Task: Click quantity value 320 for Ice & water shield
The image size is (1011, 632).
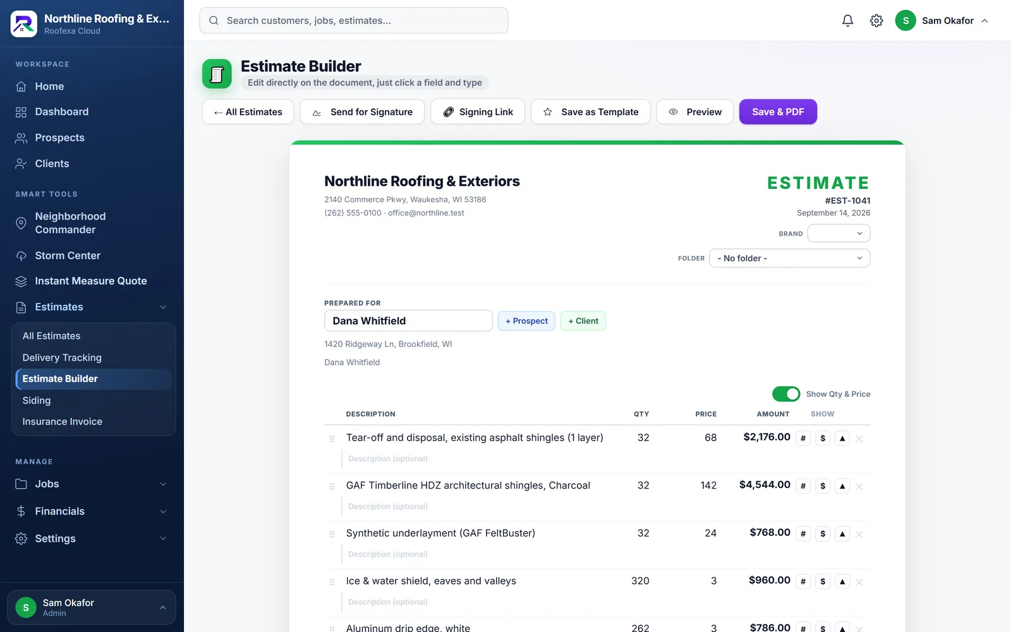Action: click(x=640, y=581)
